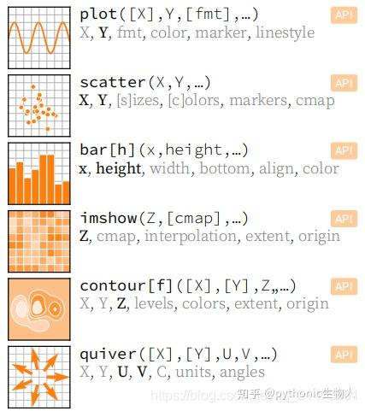Open the API badge next to plot
This screenshot has height=411, width=365.
344,15
